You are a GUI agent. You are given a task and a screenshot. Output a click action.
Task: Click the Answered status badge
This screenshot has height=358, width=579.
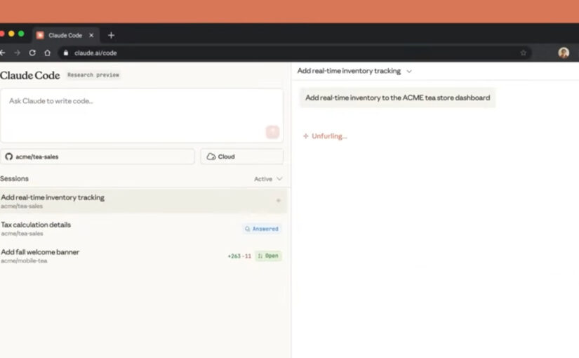pyautogui.click(x=262, y=229)
